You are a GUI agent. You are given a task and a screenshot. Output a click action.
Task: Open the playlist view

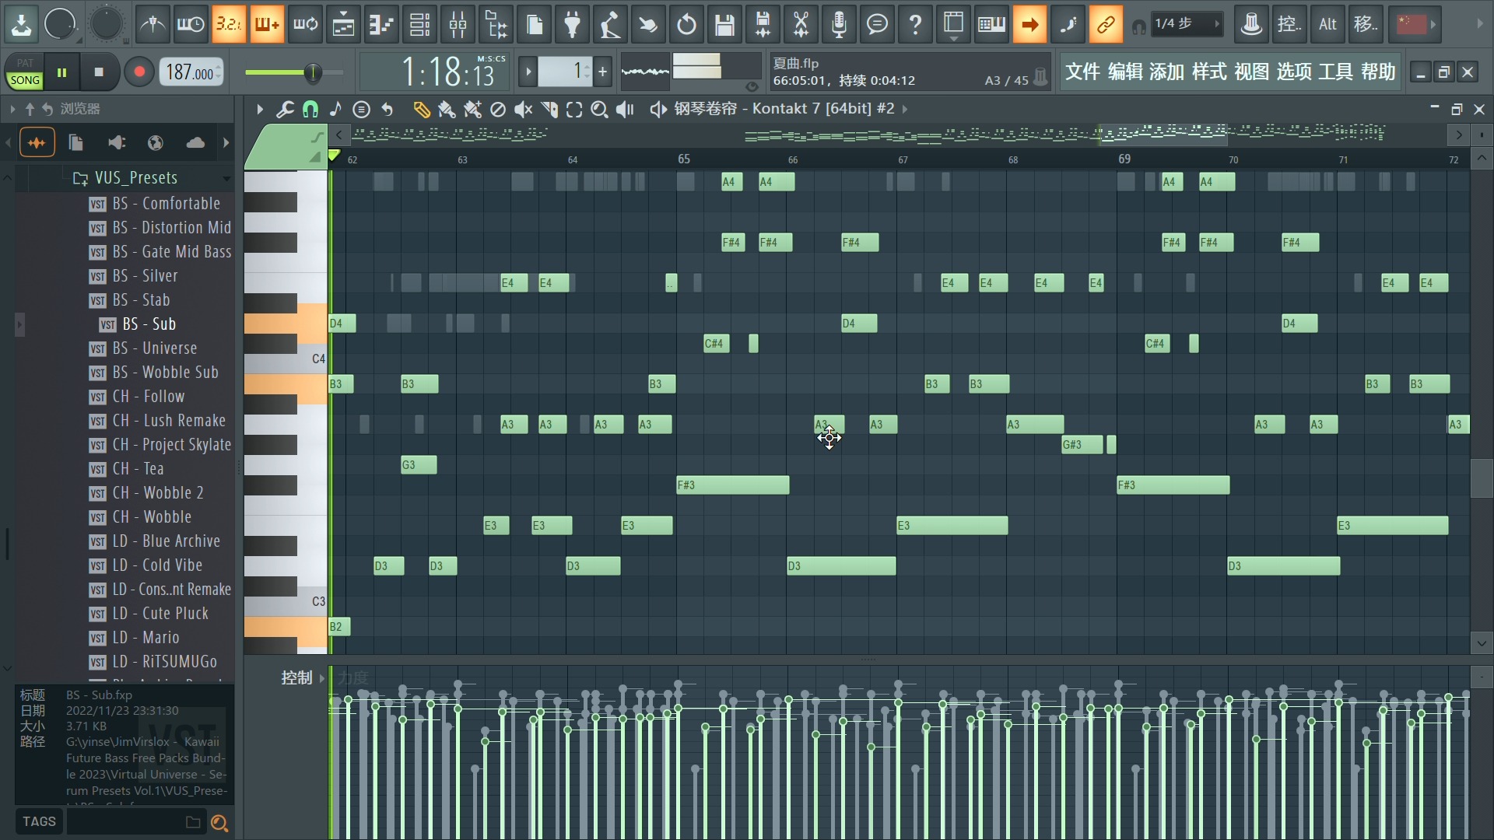343,25
